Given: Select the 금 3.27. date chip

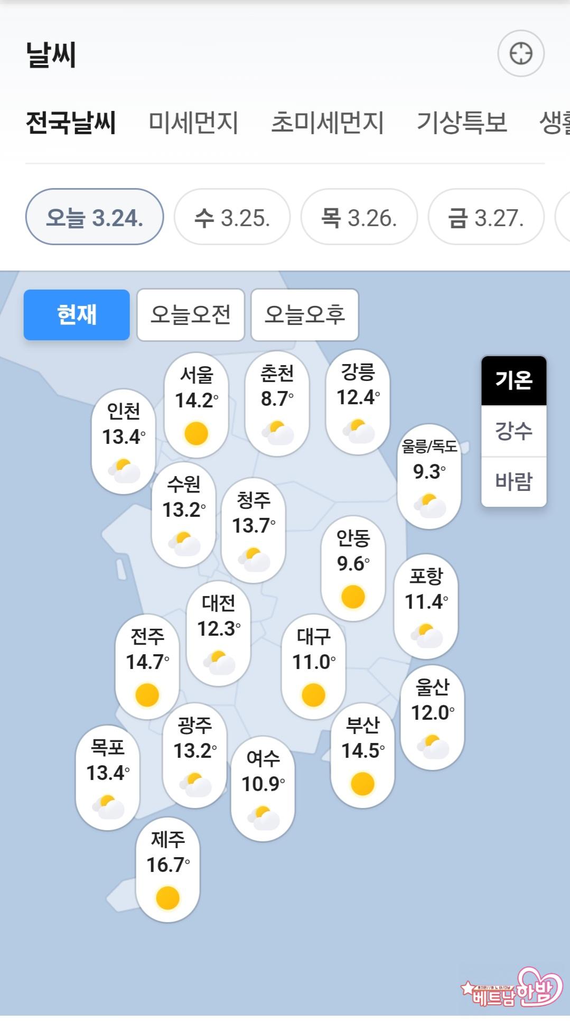Looking at the screenshot, I should click(485, 217).
